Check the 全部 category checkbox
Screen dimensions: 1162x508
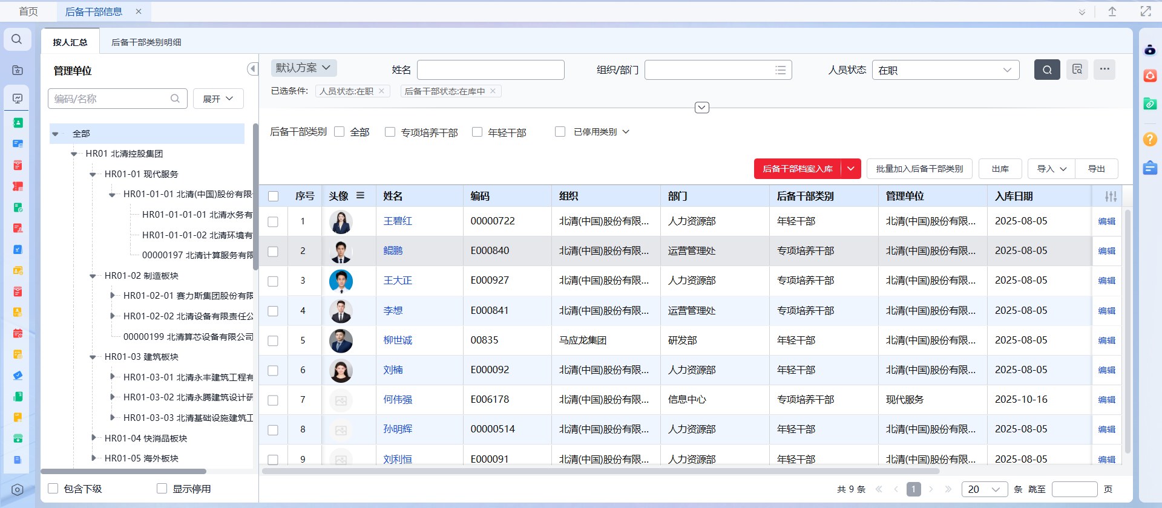(340, 132)
